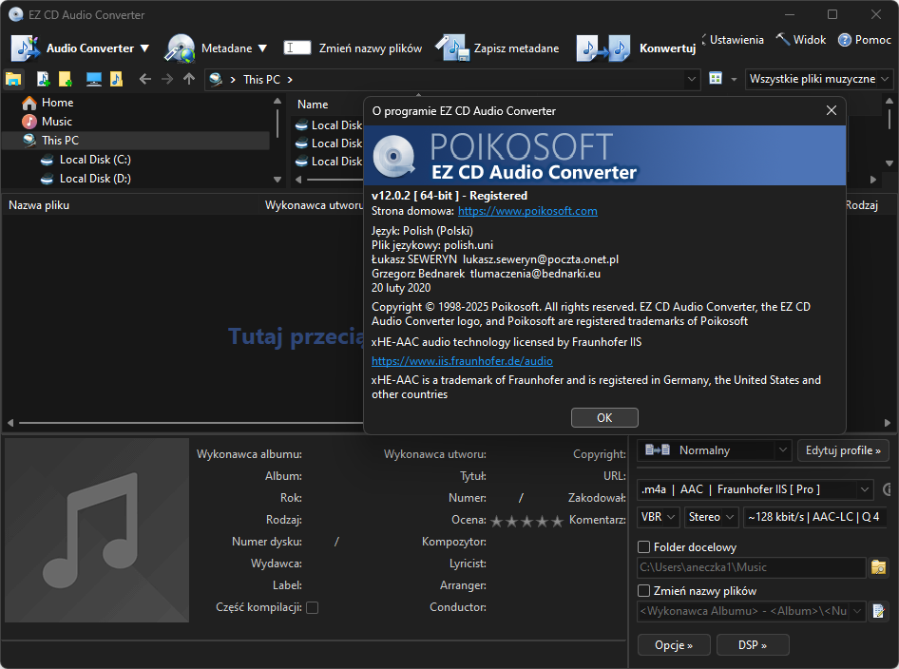This screenshot has width=899, height=669.
Task: Open the Audio Converter mode icon
Action: [26, 48]
